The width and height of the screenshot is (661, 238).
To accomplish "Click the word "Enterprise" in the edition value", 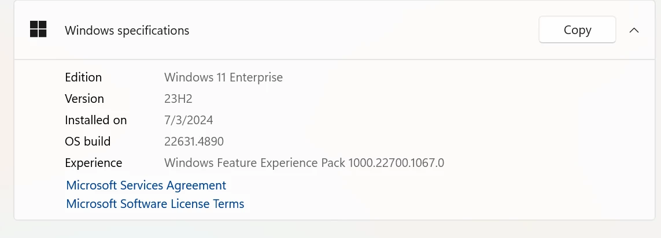I will point(256,77).
